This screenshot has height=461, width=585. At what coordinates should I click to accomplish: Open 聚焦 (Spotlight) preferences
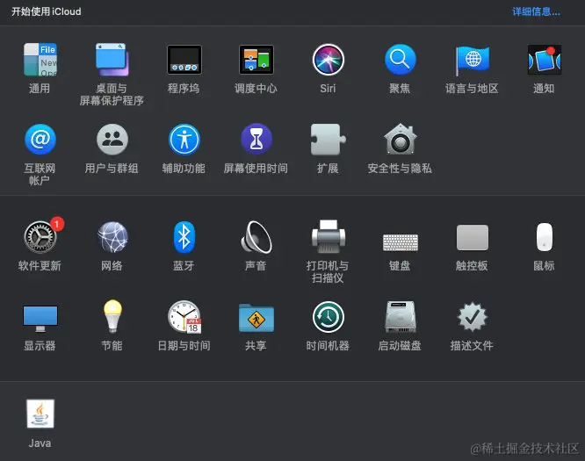[400, 60]
